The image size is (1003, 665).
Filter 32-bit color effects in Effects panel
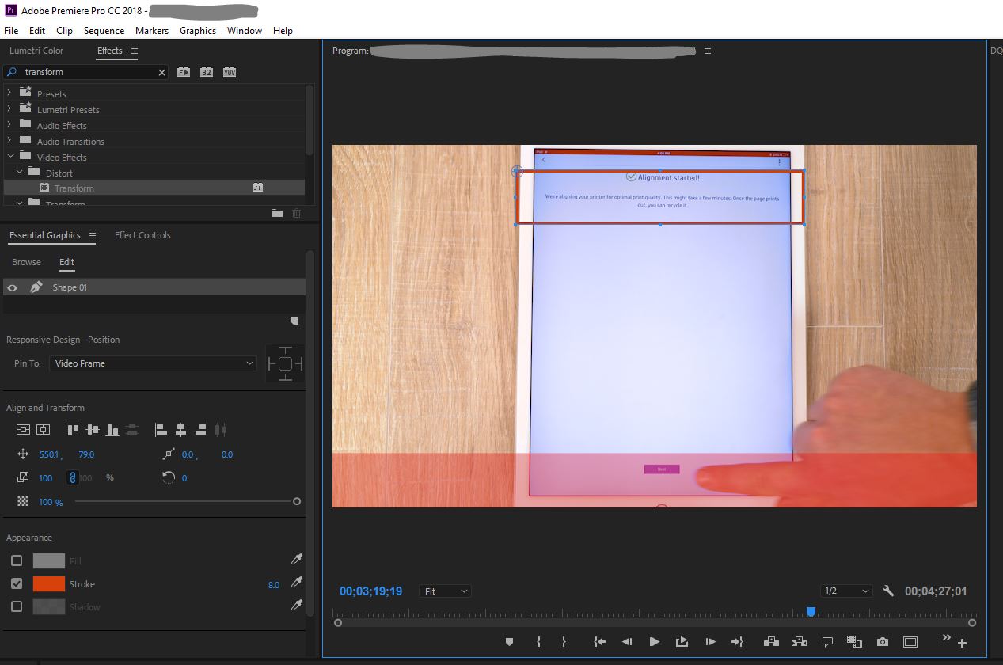(206, 71)
